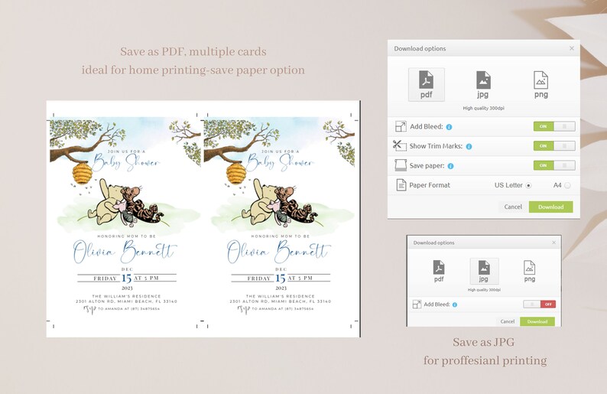Click the scissors icon beside Show Trim Marks
Viewport: 607px width, 394px height.
pos(399,145)
